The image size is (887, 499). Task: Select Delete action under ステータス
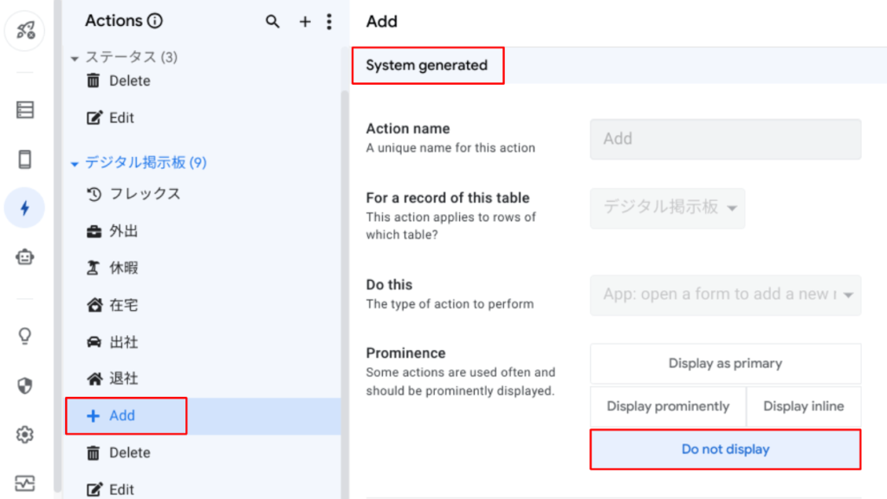coord(203,81)
